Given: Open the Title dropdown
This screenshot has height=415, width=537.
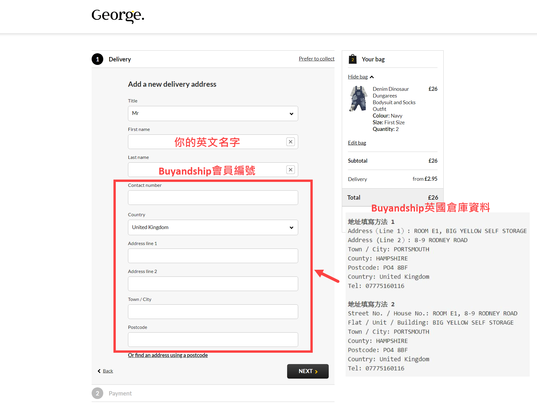Looking at the screenshot, I should (213, 113).
